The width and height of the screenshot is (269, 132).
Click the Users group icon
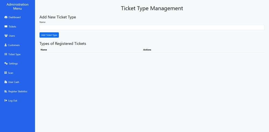[x=6, y=36]
